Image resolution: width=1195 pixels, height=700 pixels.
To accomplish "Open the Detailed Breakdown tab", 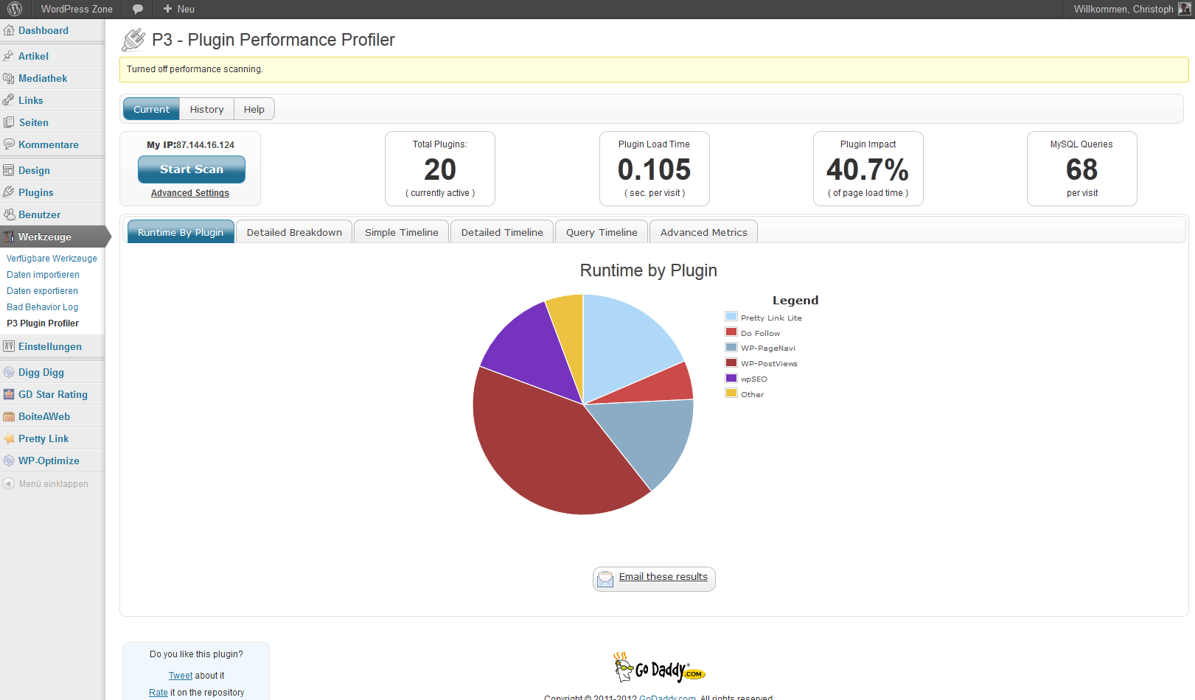I will [294, 232].
